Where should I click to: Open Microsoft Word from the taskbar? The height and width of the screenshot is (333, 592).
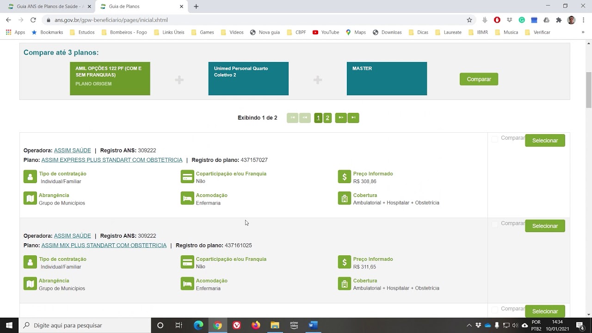pos(313,325)
